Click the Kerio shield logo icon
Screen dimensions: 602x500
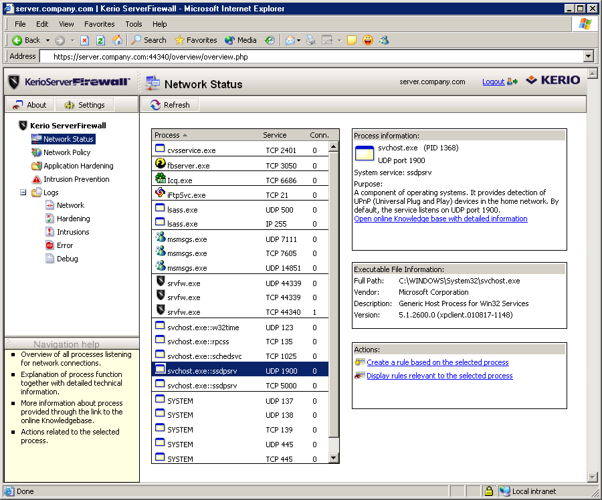click(x=14, y=82)
